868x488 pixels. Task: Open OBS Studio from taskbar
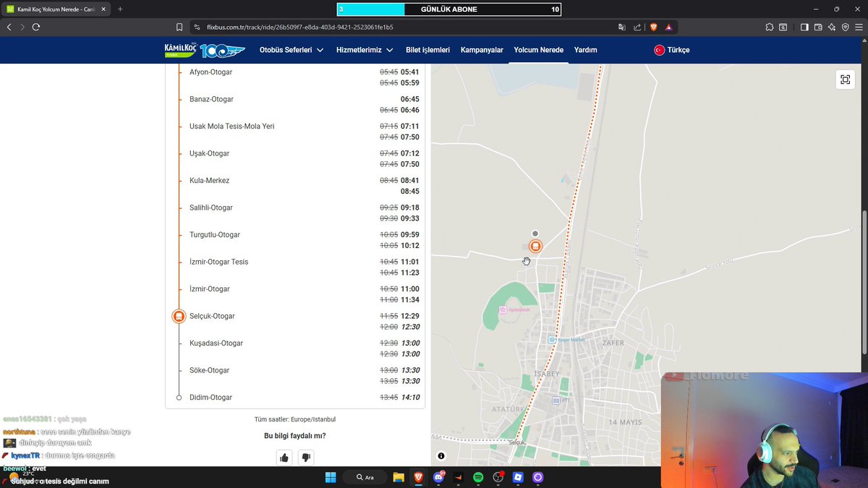click(x=498, y=477)
